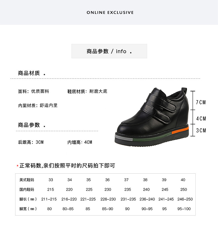Click the 内里材质: 舒适内里 text
The image size is (218, 225).
point(38,106)
